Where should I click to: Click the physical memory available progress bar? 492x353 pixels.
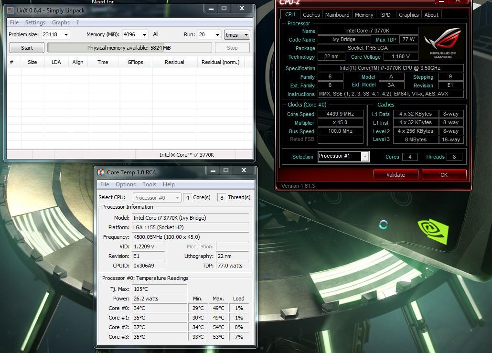tap(129, 48)
